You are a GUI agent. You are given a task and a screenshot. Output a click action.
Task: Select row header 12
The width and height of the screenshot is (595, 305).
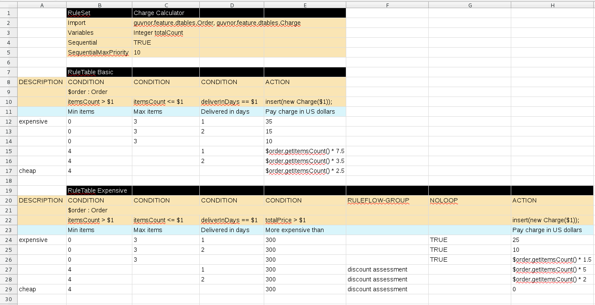[8, 121]
